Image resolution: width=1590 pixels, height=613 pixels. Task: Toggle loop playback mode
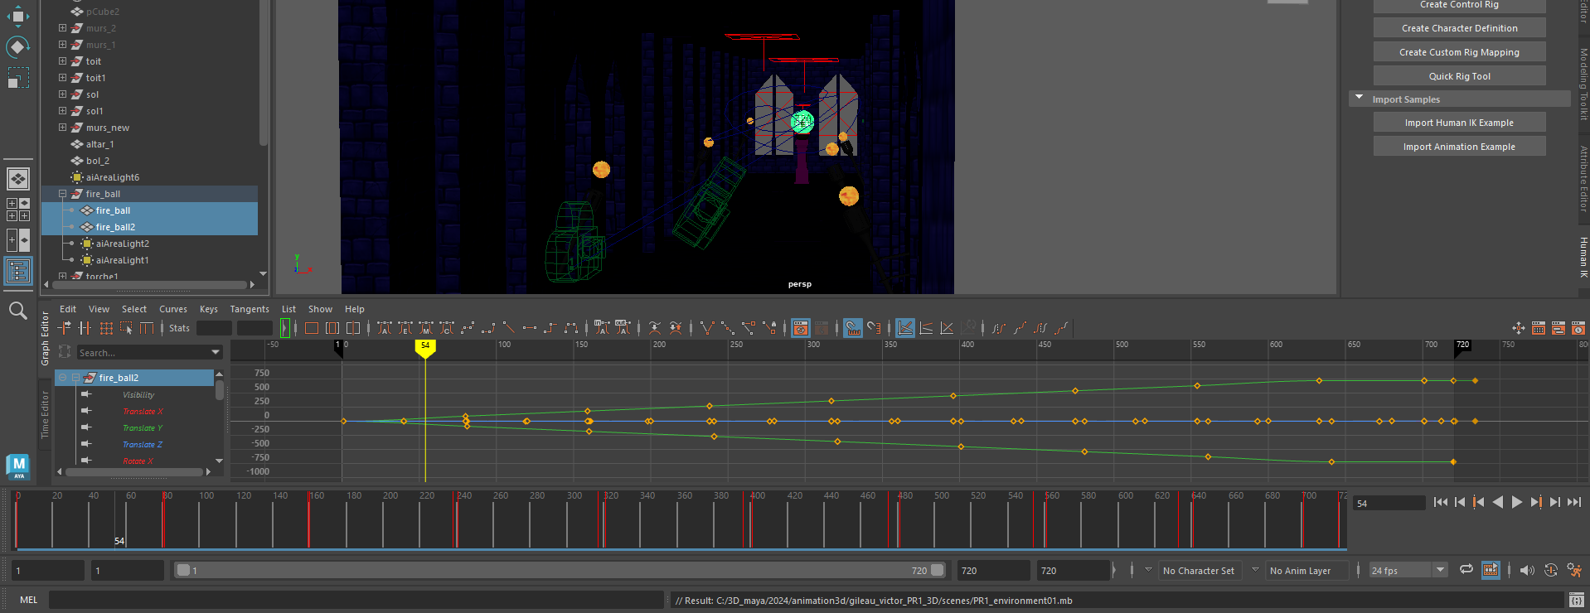pos(1466,569)
